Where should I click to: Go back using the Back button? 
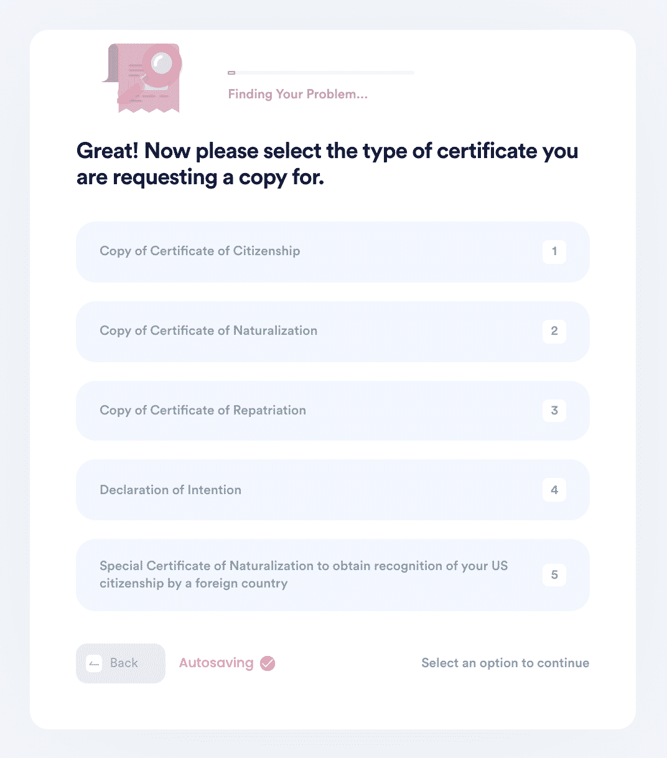point(121,663)
